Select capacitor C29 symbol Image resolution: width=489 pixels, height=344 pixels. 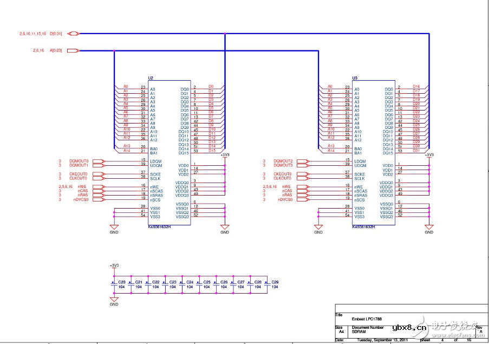pos(266,285)
